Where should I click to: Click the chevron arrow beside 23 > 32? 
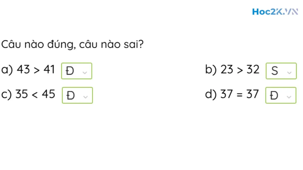[x=289, y=72]
